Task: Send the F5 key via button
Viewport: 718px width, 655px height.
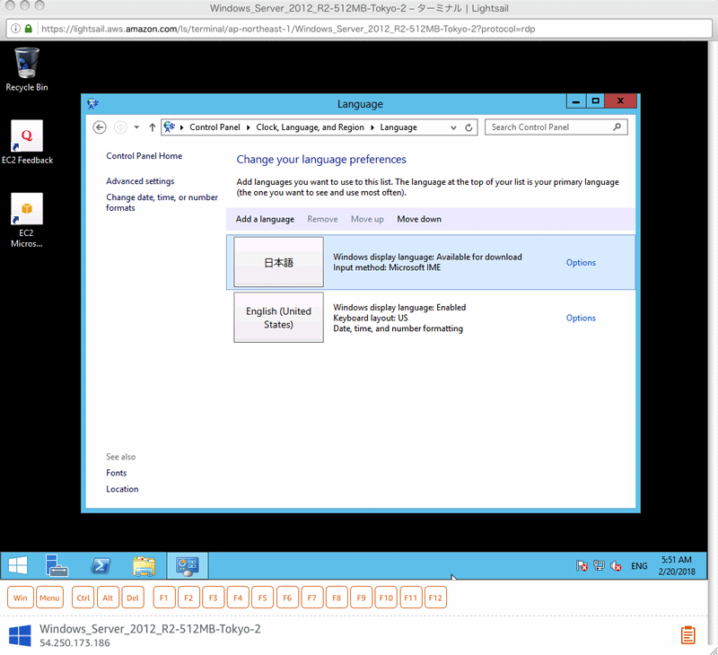Action: 262,598
